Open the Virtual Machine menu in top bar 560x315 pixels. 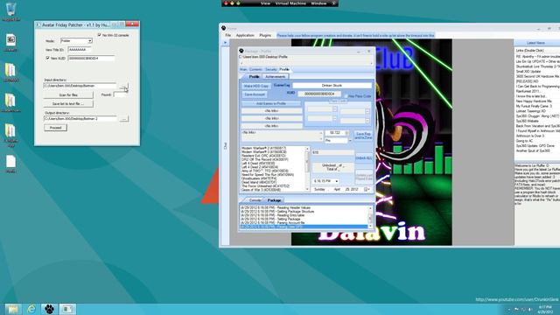[290, 3]
